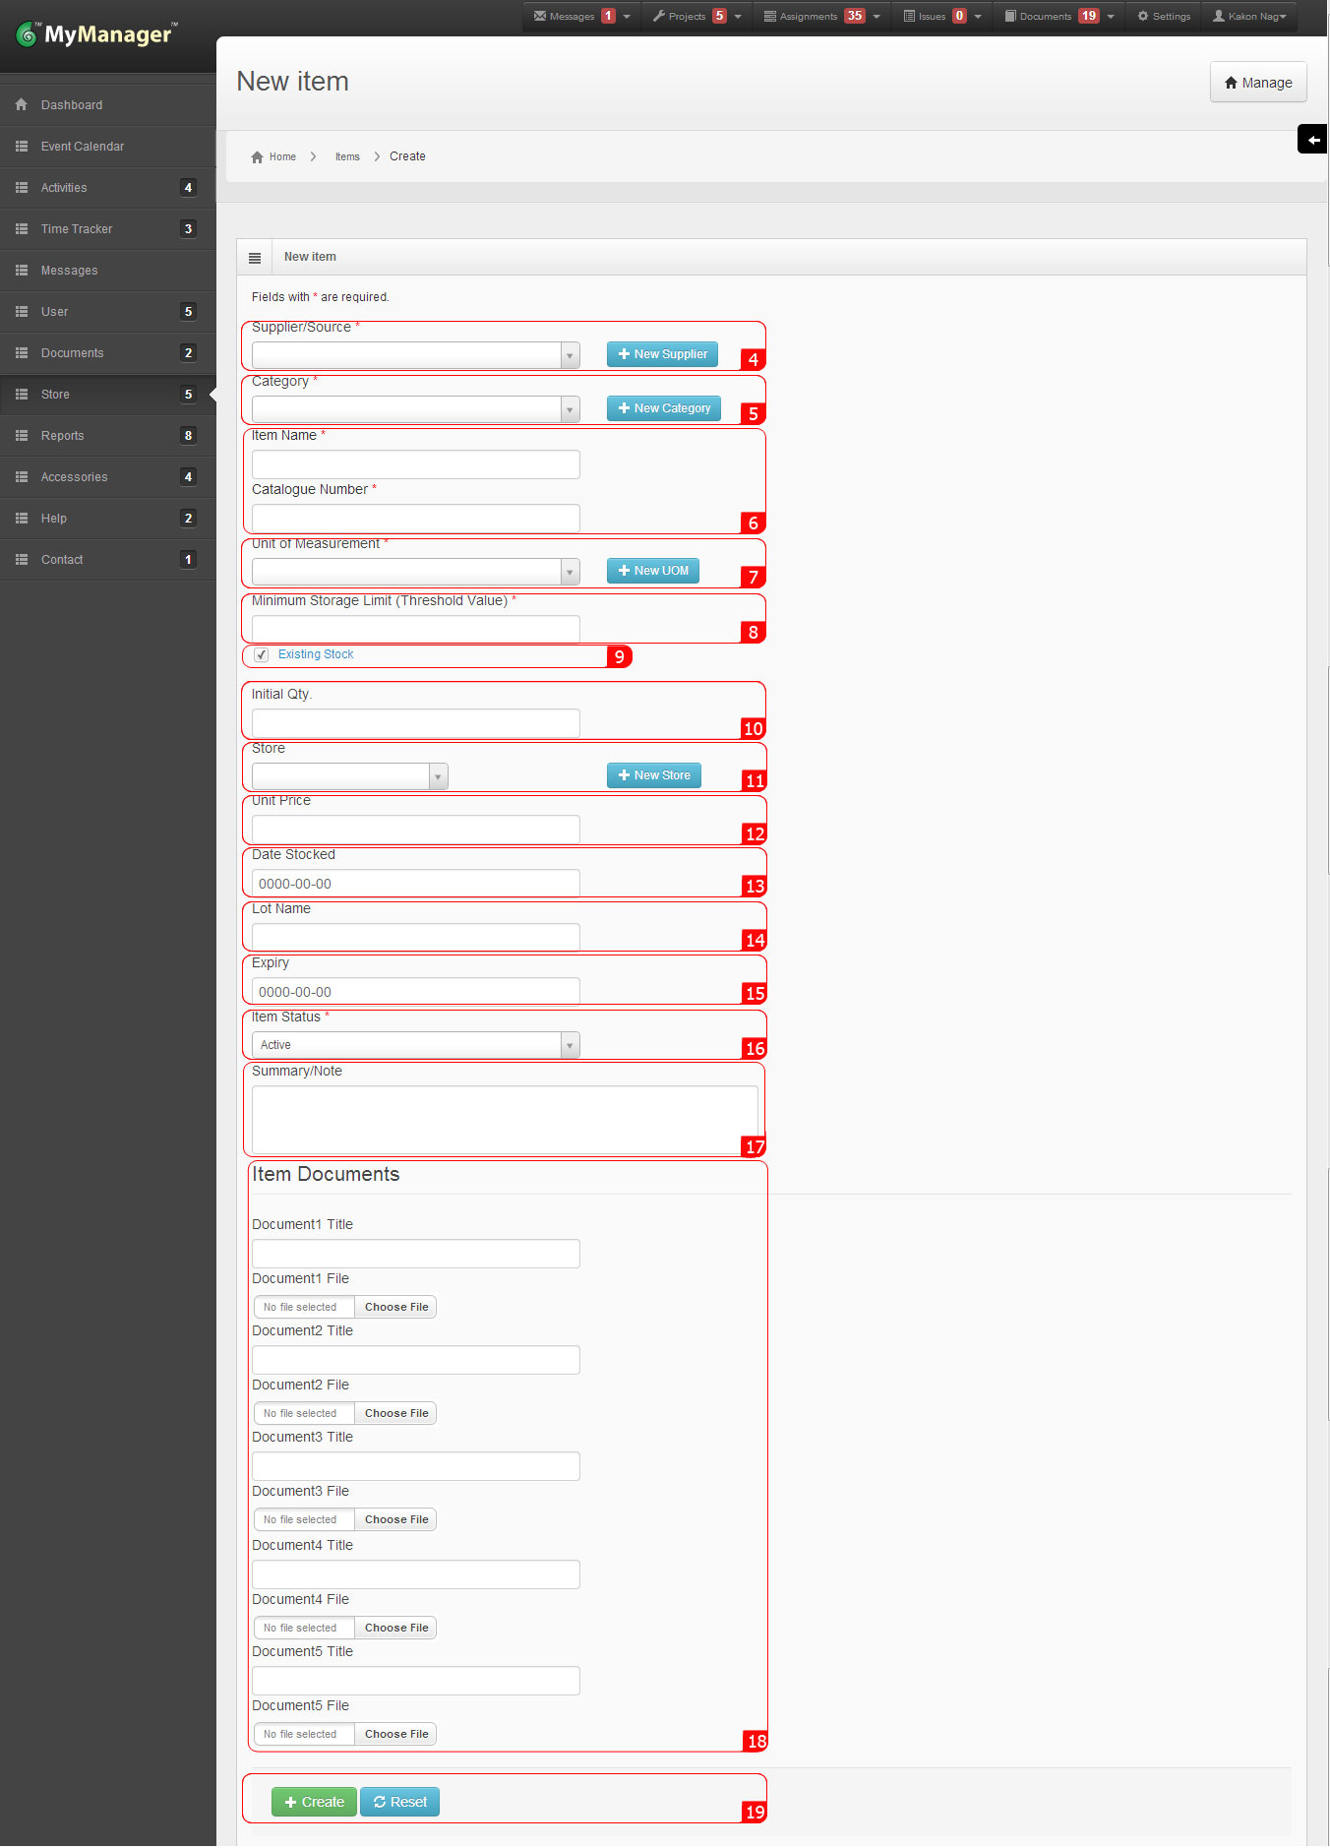Screen dimensions: 1330x1848
Task: Click the Assignments badge showing 35
Action: coord(855,16)
